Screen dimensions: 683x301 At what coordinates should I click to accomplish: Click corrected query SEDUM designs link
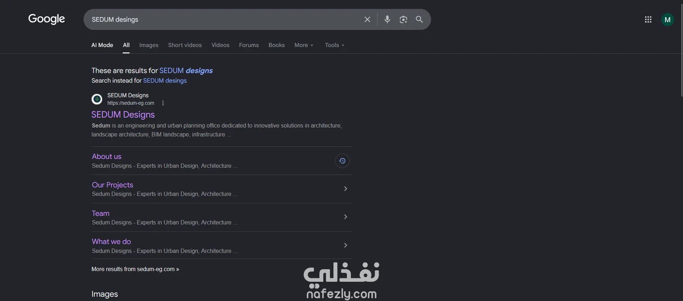click(x=186, y=71)
